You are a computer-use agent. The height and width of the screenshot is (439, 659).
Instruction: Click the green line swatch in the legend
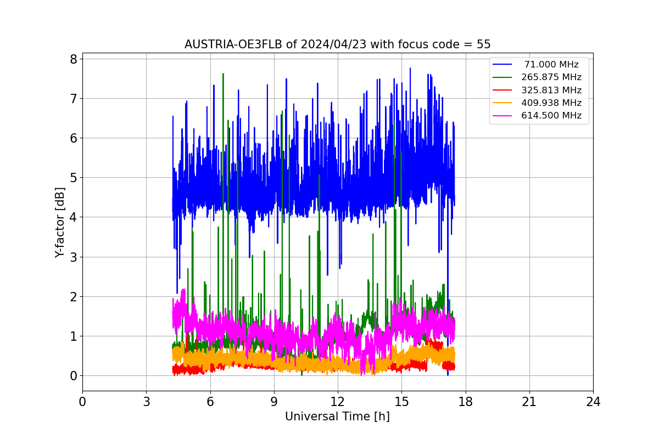pos(502,77)
